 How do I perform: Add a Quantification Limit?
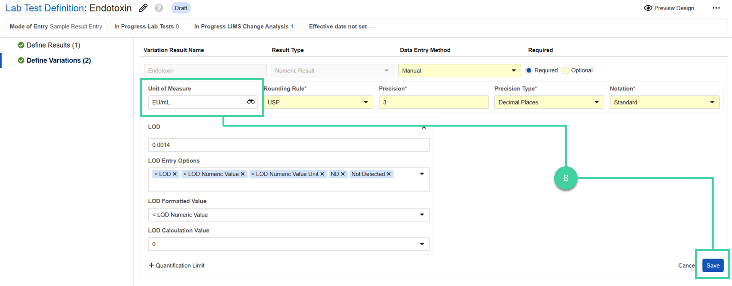click(177, 265)
